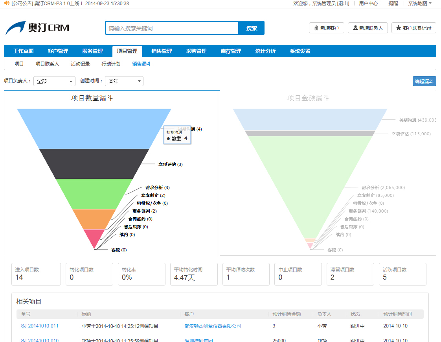Click the 编辑漏斗 button

tap(424, 81)
